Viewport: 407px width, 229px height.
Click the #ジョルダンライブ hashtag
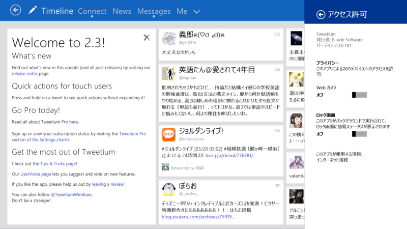click(177, 149)
